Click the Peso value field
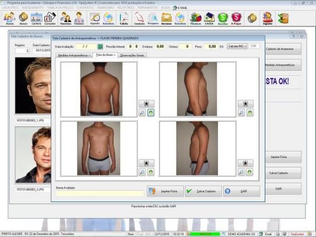The image size is (316, 237). point(211,46)
